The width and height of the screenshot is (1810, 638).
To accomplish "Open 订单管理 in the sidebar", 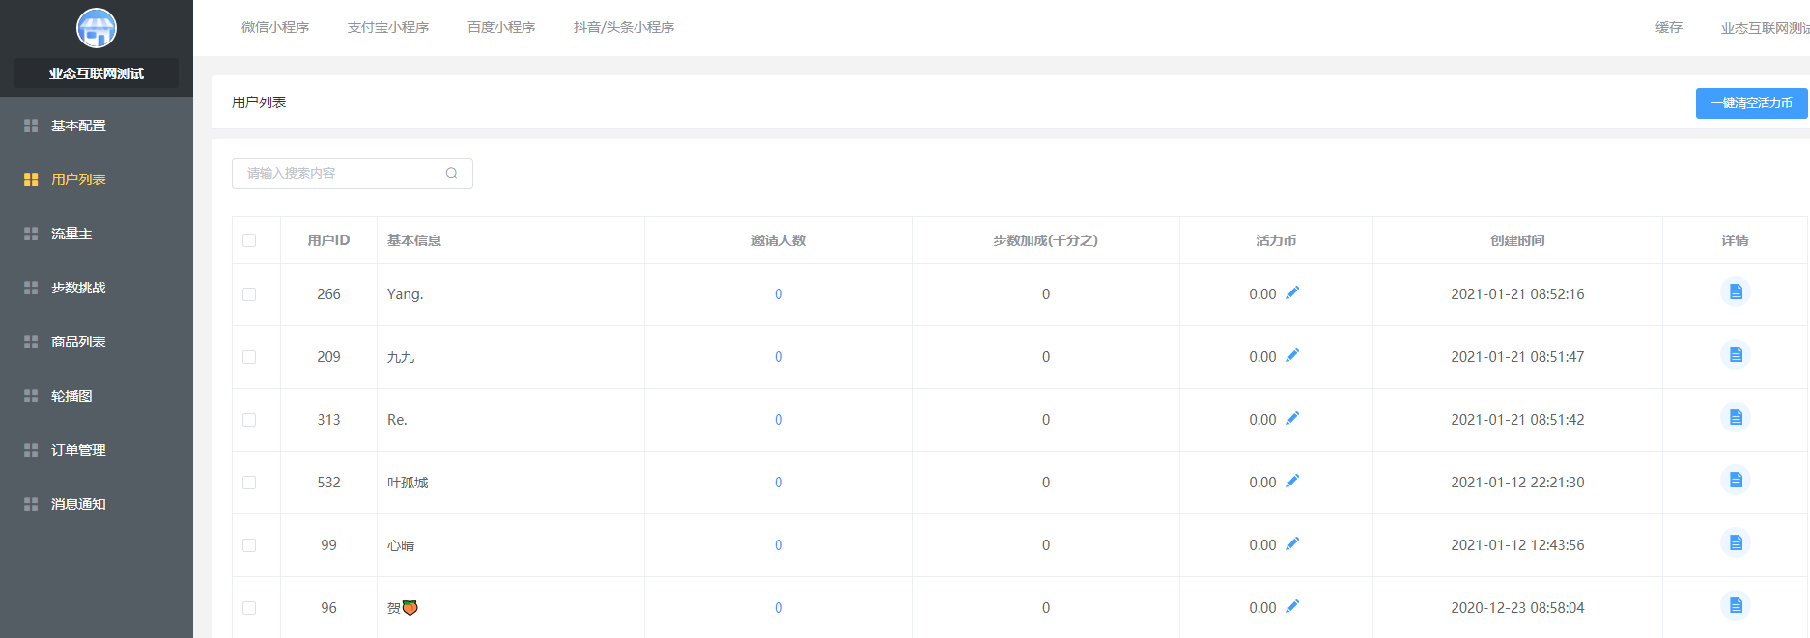I will point(97,450).
